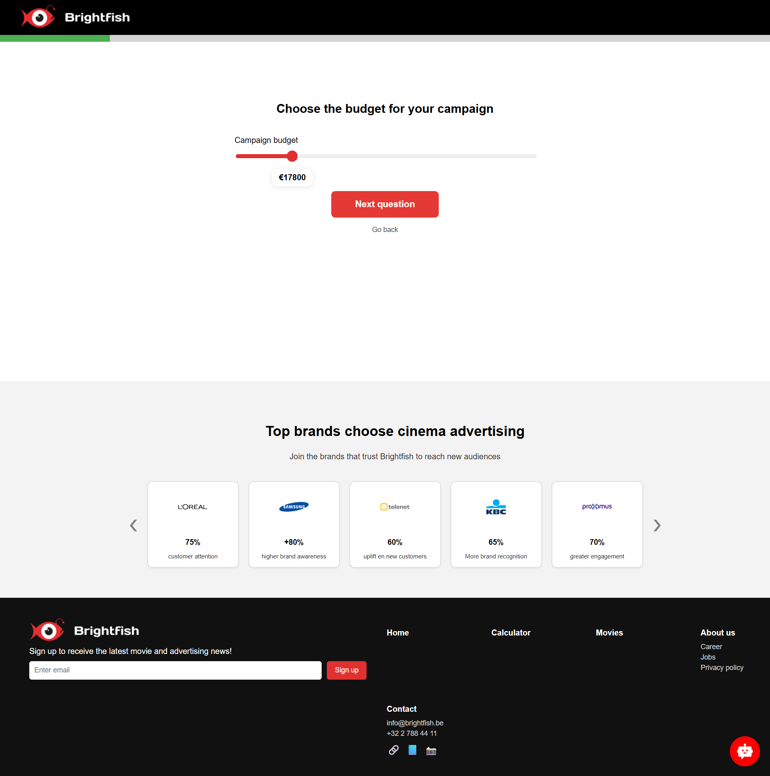This screenshot has width=770, height=776.
Task: Open the About us footer menu item
Action: tap(717, 632)
